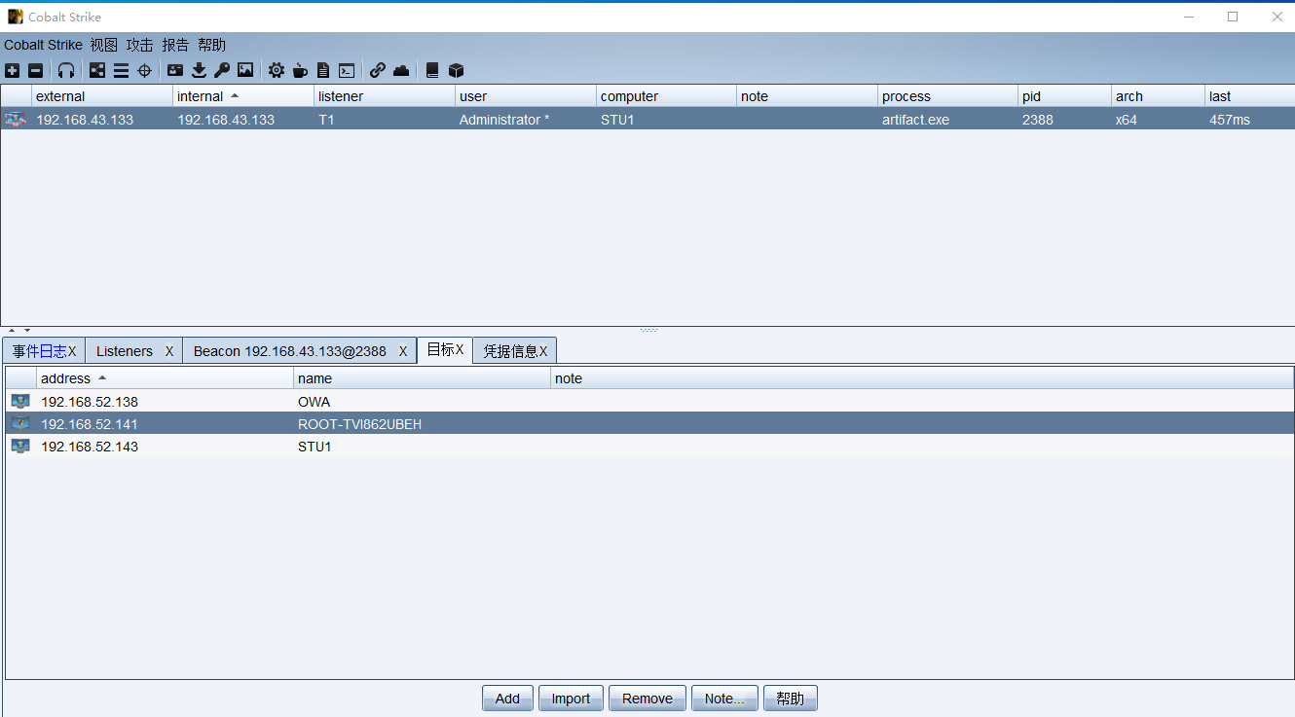The image size is (1295, 717).
Task: Click the minus icon to disconnect from team server
Action: (35, 70)
